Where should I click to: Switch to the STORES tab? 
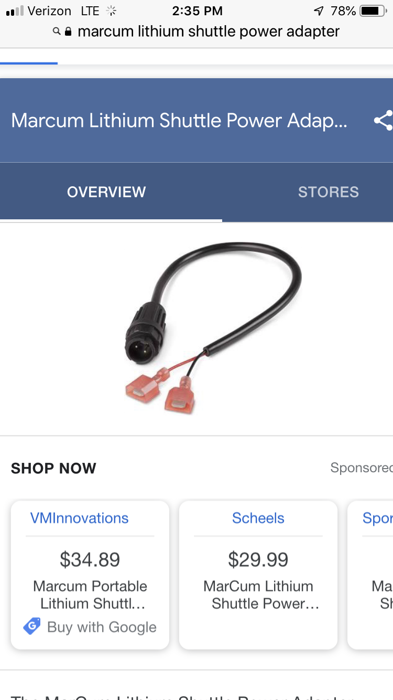[329, 192]
